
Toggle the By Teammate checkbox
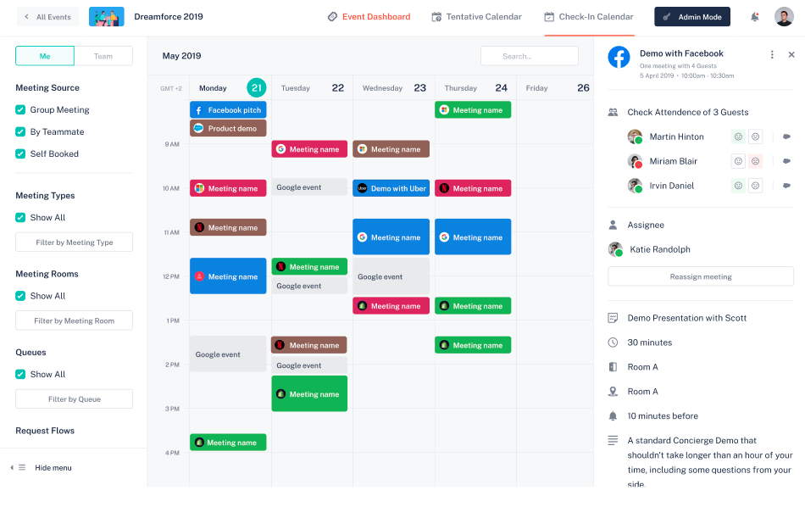click(20, 131)
